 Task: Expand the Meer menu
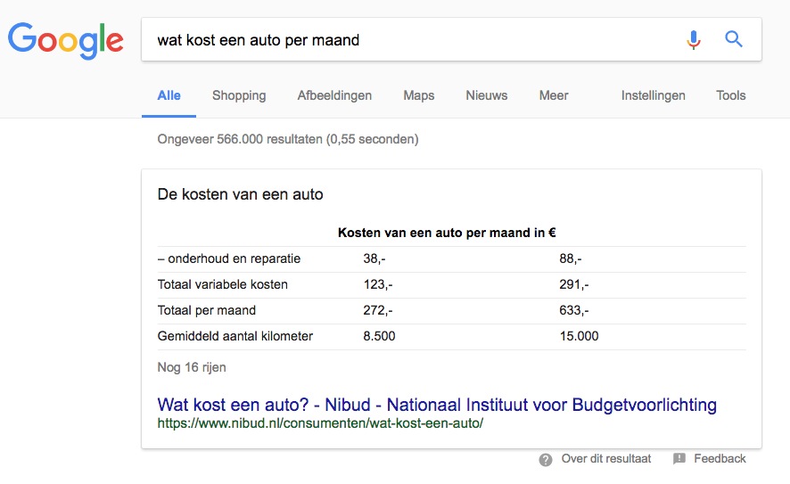553,95
